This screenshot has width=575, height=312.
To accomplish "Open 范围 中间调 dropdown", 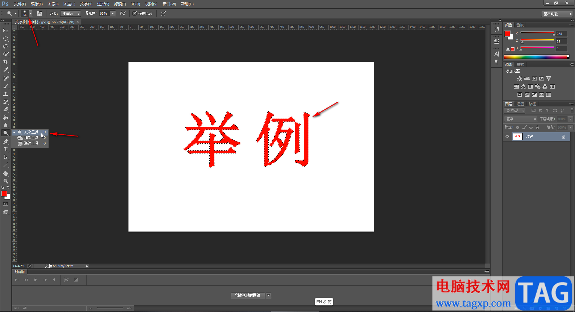I will point(71,13).
